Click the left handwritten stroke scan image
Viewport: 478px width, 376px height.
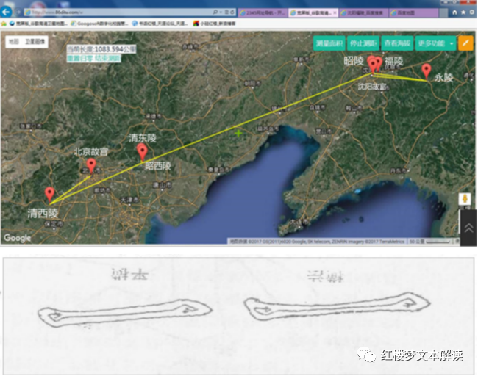125,314
